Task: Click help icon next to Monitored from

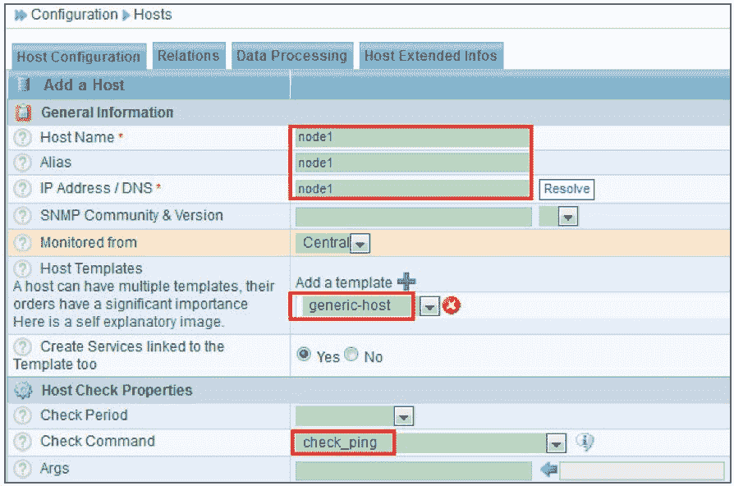Action: 24,243
